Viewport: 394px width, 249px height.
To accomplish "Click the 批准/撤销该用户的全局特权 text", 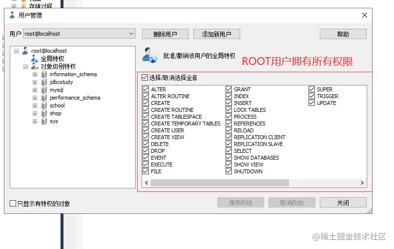I will click(199, 56).
